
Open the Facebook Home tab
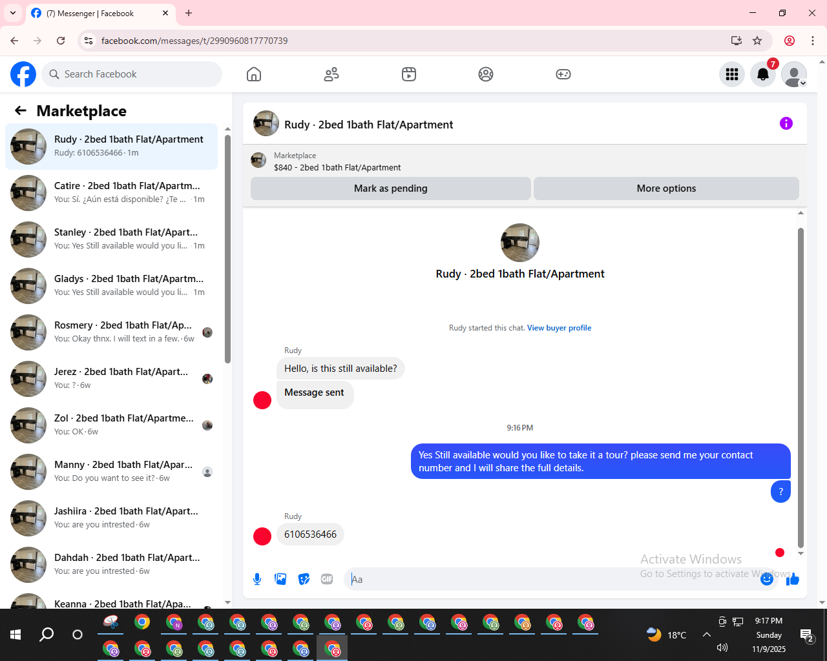click(254, 74)
